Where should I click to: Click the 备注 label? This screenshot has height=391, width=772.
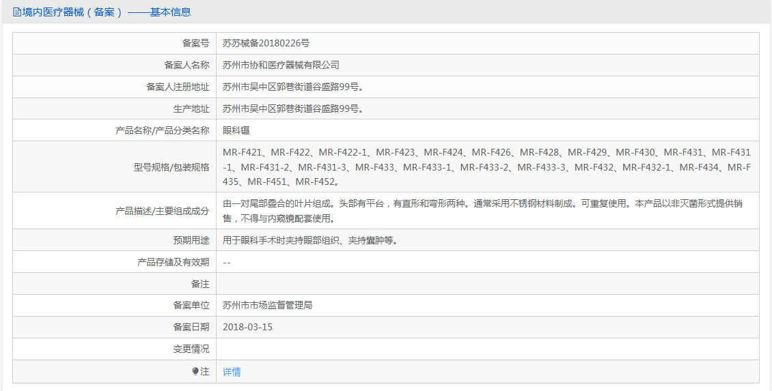200,285
